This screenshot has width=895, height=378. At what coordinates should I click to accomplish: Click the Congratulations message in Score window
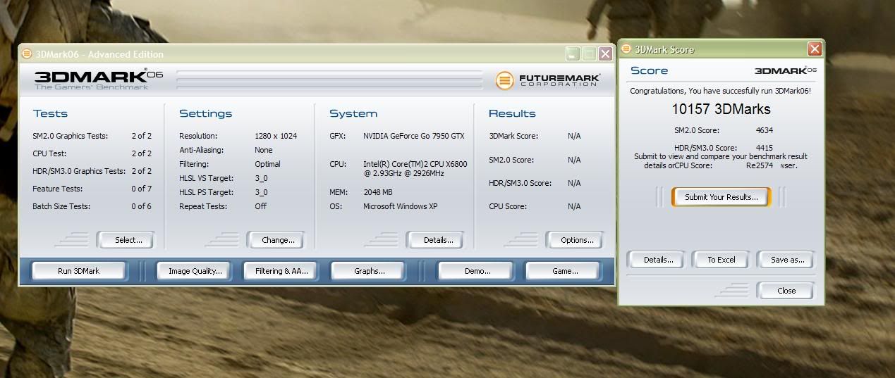pyautogui.click(x=720, y=91)
